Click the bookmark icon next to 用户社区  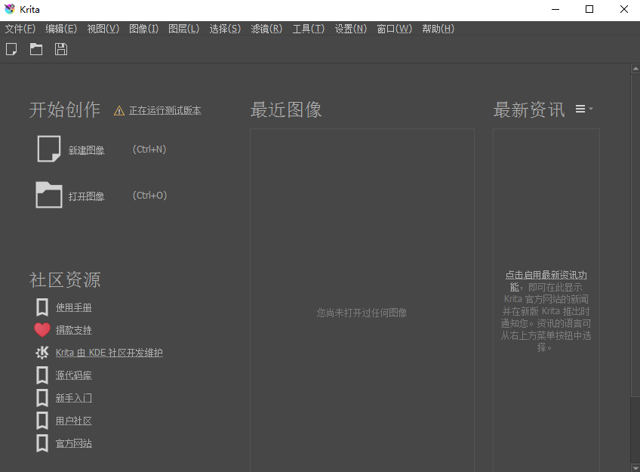[42, 421]
